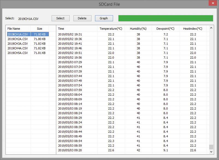Click the vertical scrollbar thumb
The height and width of the screenshot is (160, 219).
(x=211, y=147)
